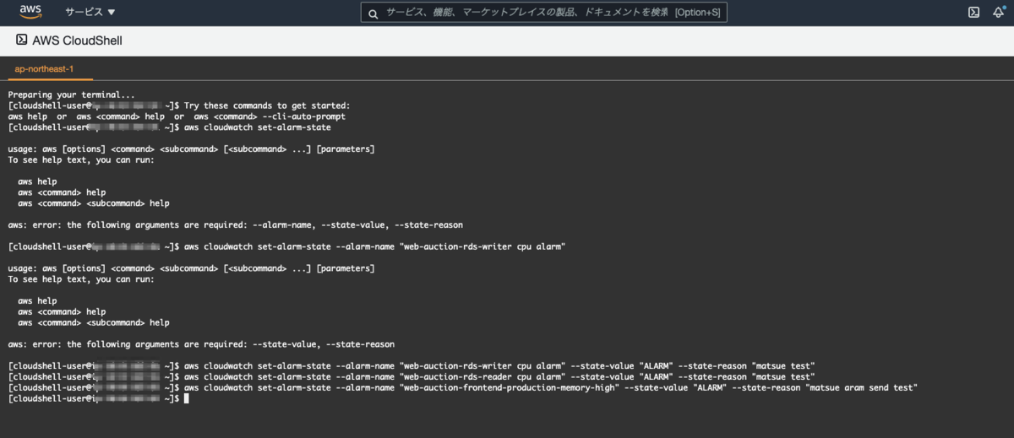
Task: Focus the AWS services search field
Action: click(543, 12)
